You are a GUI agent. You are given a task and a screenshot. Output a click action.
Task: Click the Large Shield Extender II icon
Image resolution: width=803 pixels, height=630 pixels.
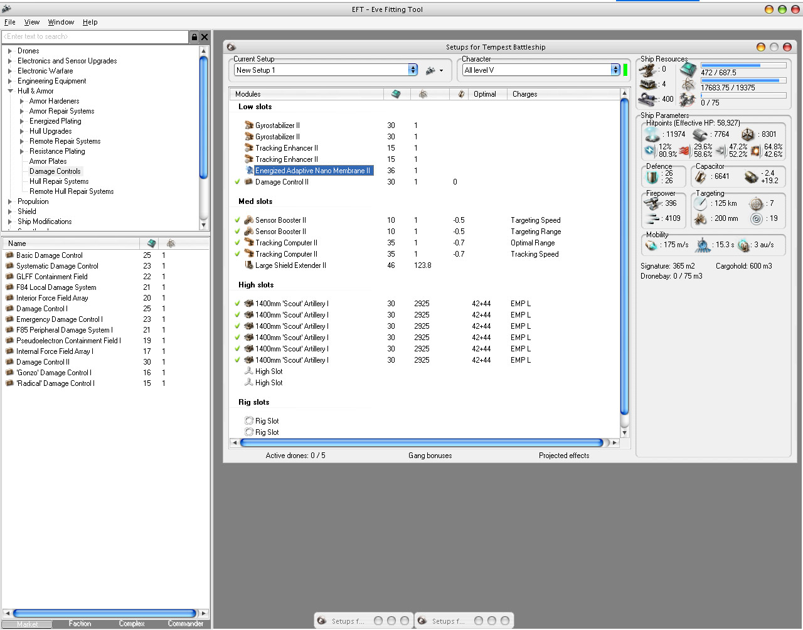click(x=249, y=265)
